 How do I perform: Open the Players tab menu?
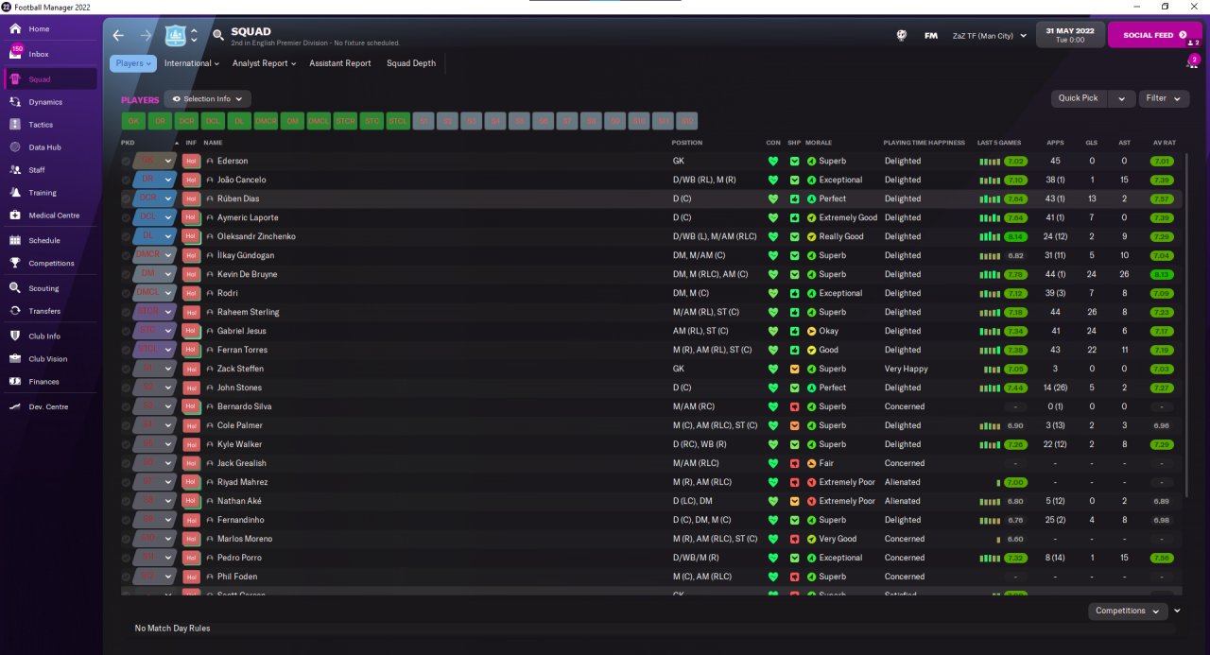tap(132, 63)
